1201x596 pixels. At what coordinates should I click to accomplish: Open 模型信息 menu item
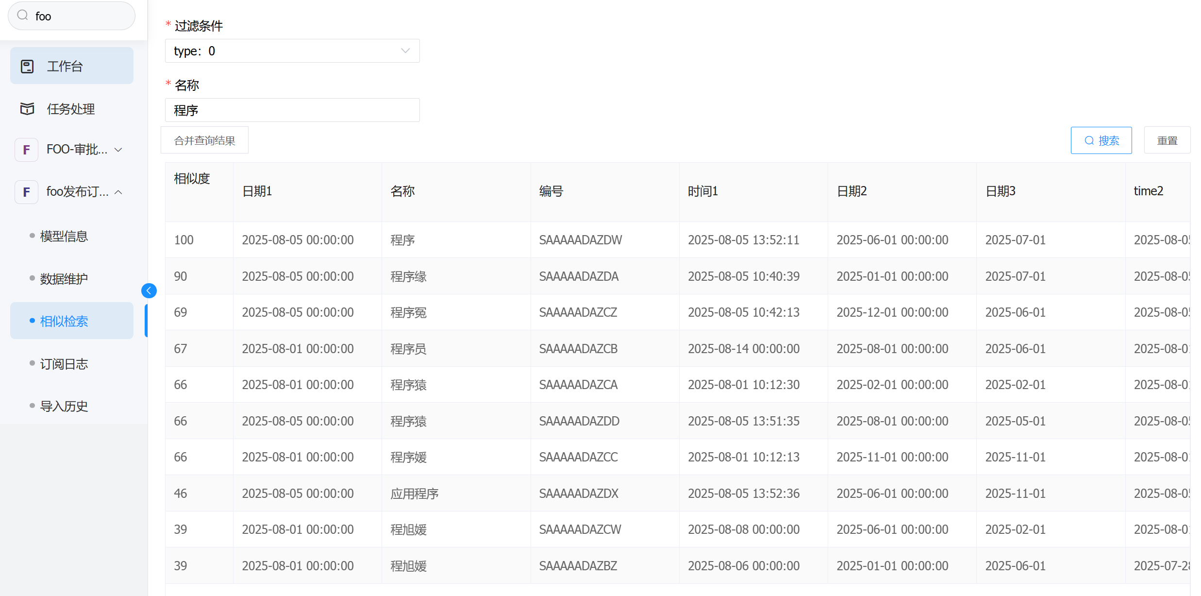pyautogui.click(x=64, y=236)
